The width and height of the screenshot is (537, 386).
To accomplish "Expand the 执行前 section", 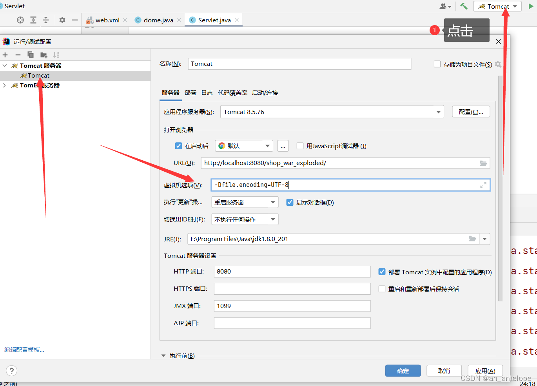I will coord(163,356).
